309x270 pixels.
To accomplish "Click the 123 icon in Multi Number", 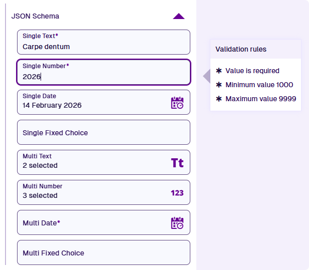I will (177, 193).
